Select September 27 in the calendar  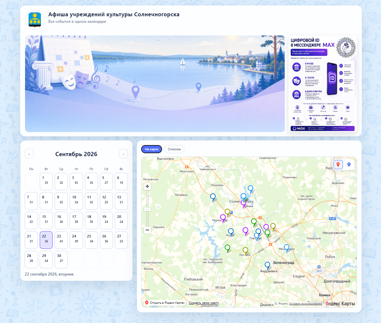coord(121,240)
